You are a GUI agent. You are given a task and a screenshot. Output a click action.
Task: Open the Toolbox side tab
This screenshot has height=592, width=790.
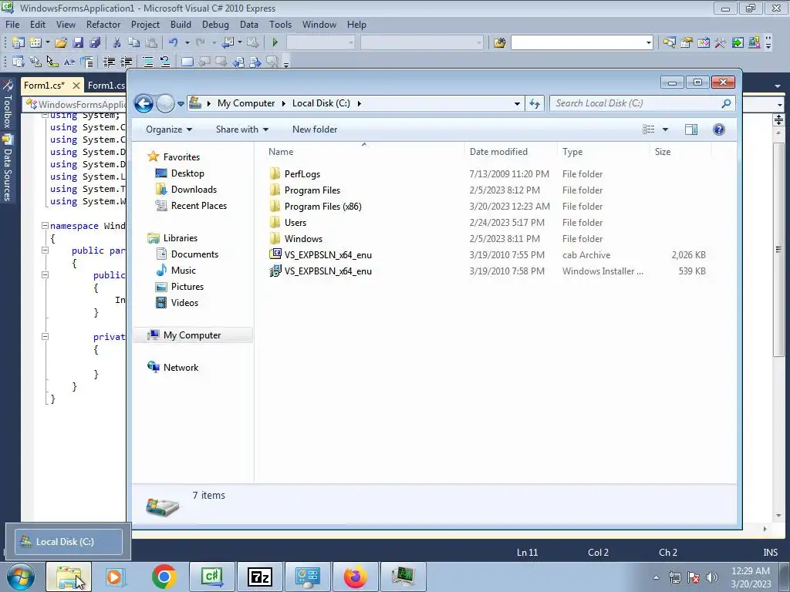8,104
